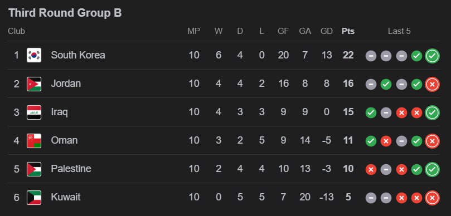This screenshot has height=216, width=451.
Task: Click the GD column header
Action: coord(327,31)
